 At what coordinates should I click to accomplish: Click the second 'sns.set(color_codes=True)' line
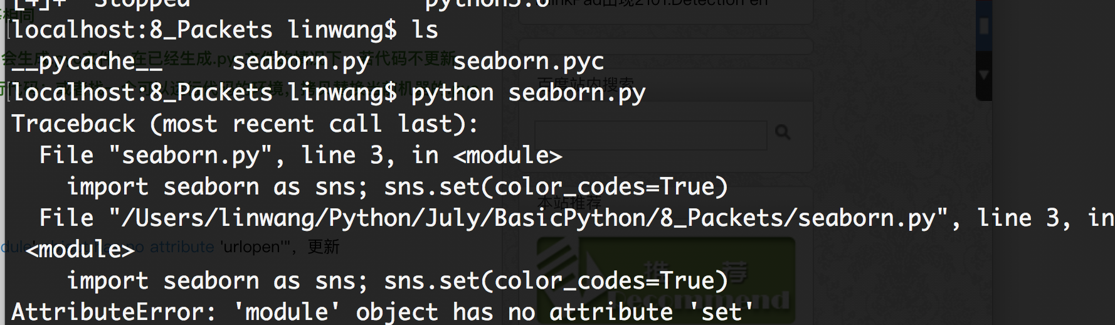[556, 280]
